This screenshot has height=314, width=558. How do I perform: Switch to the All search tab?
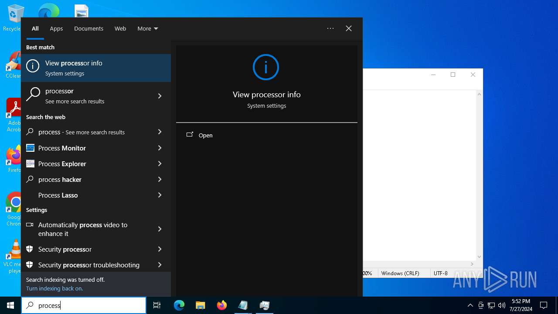click(x=35, y=28)
